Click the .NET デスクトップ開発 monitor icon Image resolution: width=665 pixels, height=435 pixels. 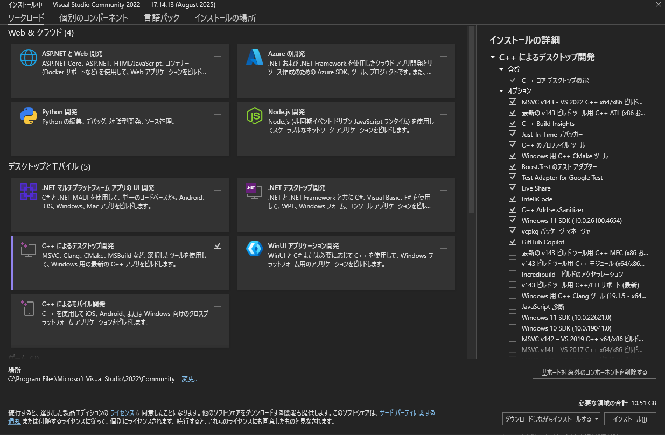[x=254, y=192]
